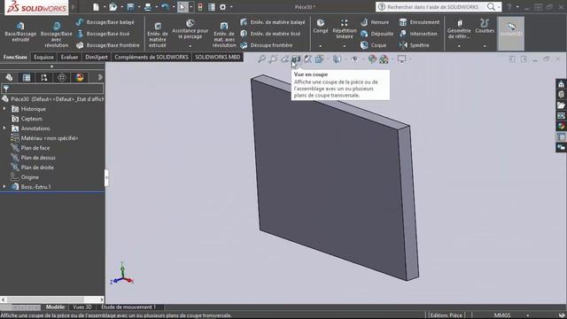Viewport: 567px width, 319px height.
Task: Select Bossage/Base avec révolution tool
Action: pos(56,35)
